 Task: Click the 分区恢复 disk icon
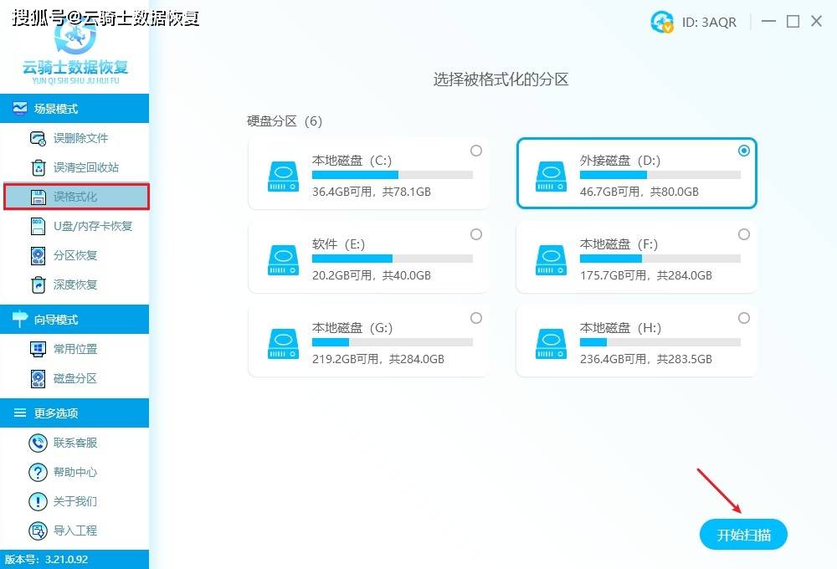coord(38,256)
